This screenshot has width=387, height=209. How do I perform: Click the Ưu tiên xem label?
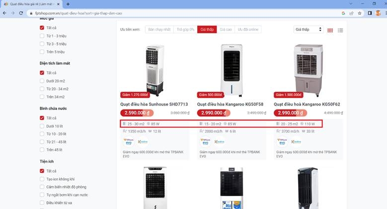click(130, 30)
